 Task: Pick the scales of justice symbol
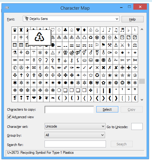point(135,45)
